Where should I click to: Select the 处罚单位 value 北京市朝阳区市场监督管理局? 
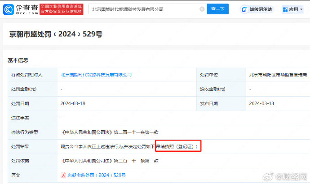pos(278,75)
